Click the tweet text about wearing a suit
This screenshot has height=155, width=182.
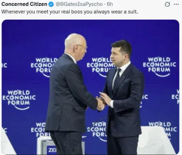70,12
